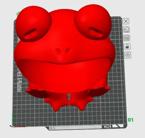Screen dimensions: 145x138
Task: Click the plate name bar
Action: (x=75, y=128)
